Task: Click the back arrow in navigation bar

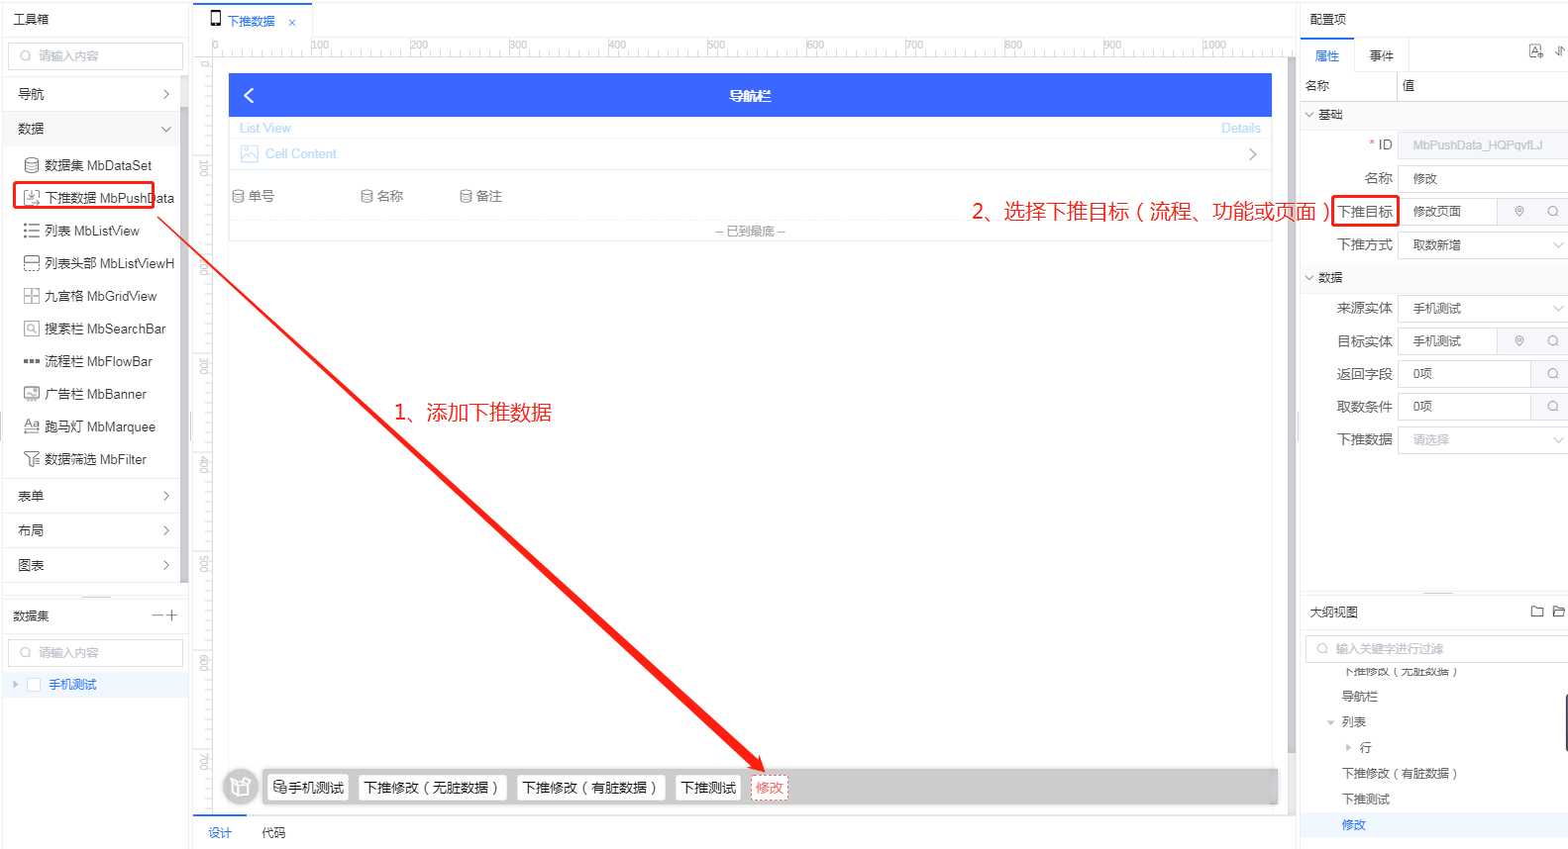Action: pyautogui.click(x=249, y=95)
